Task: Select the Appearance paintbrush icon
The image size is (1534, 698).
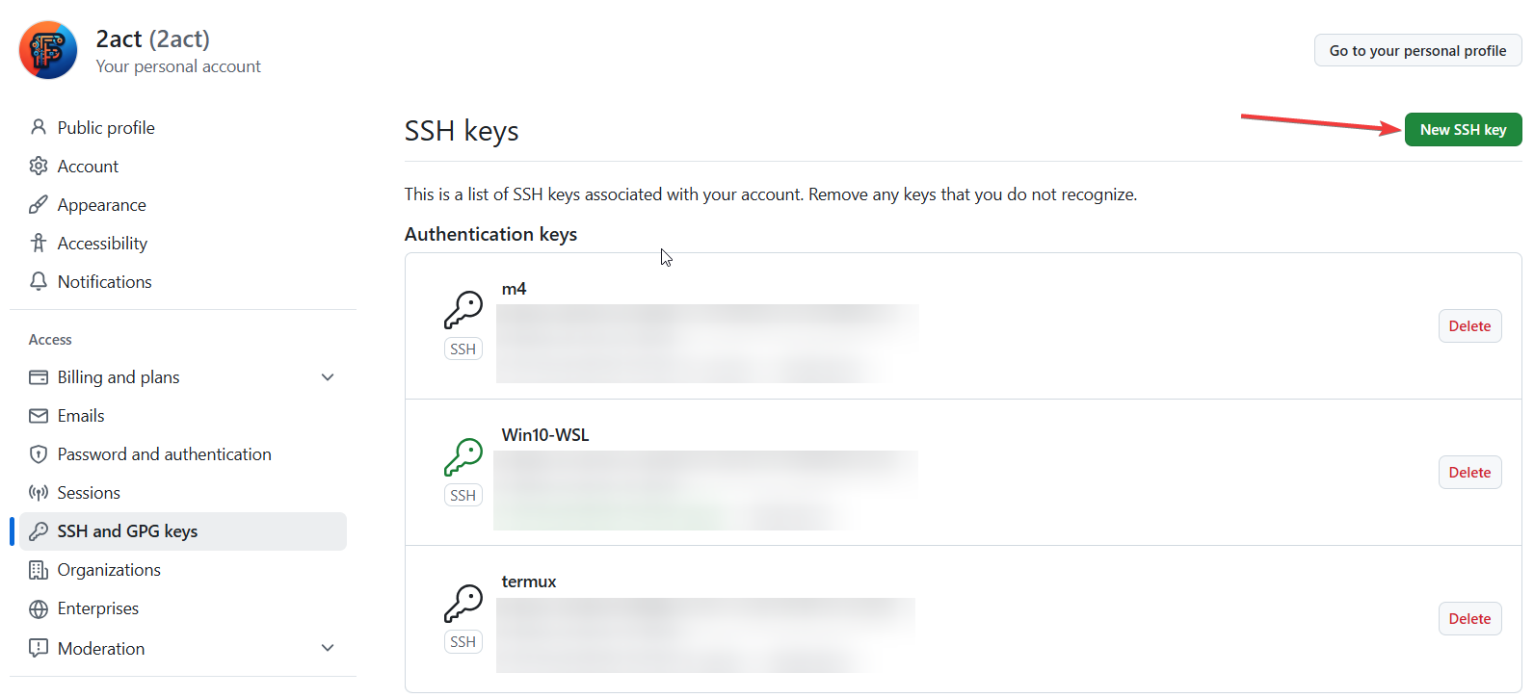Action: [39, 204]
